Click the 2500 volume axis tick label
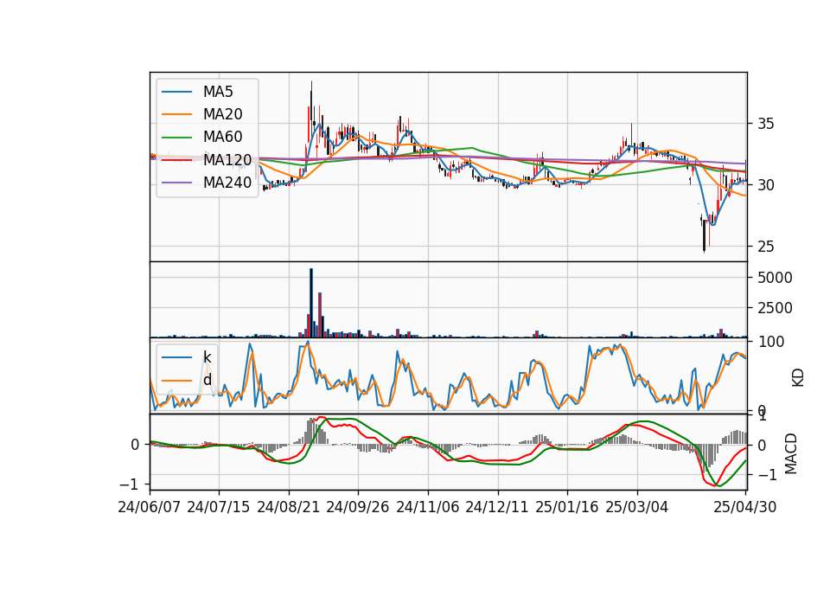This screenshot has width=830, height=597. [775, 308]
